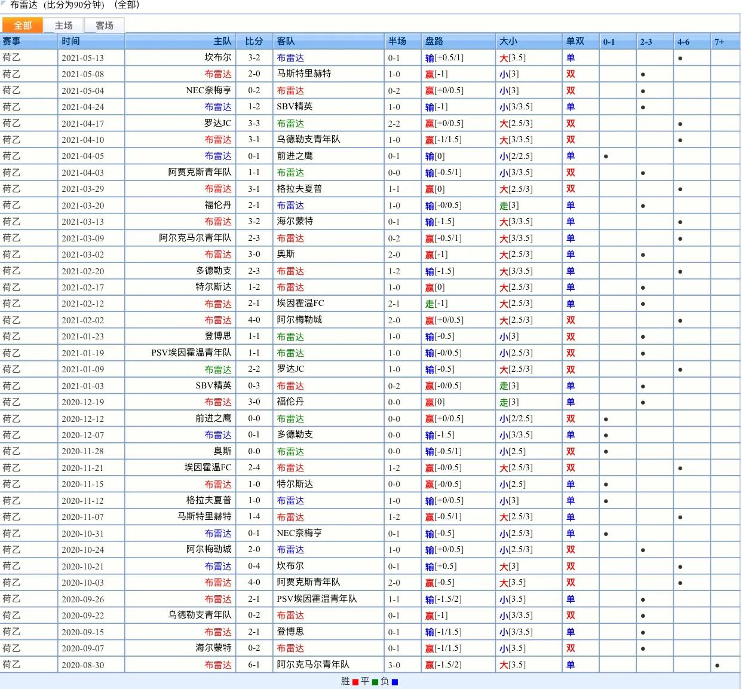The width and height of the screenshot is (742, 689).
Task: Switch to the 全部 tab
Action: click(23, 25)
